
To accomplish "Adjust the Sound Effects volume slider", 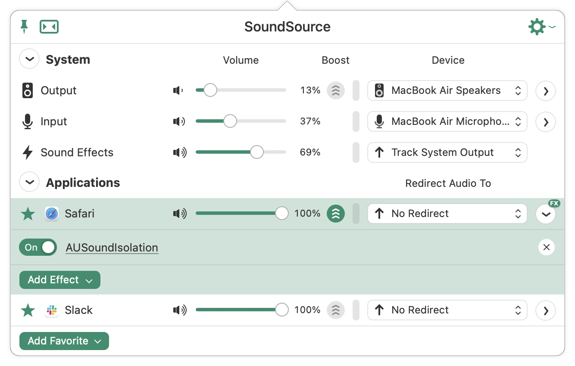I will pyautogui.click(x=241, y=152).
